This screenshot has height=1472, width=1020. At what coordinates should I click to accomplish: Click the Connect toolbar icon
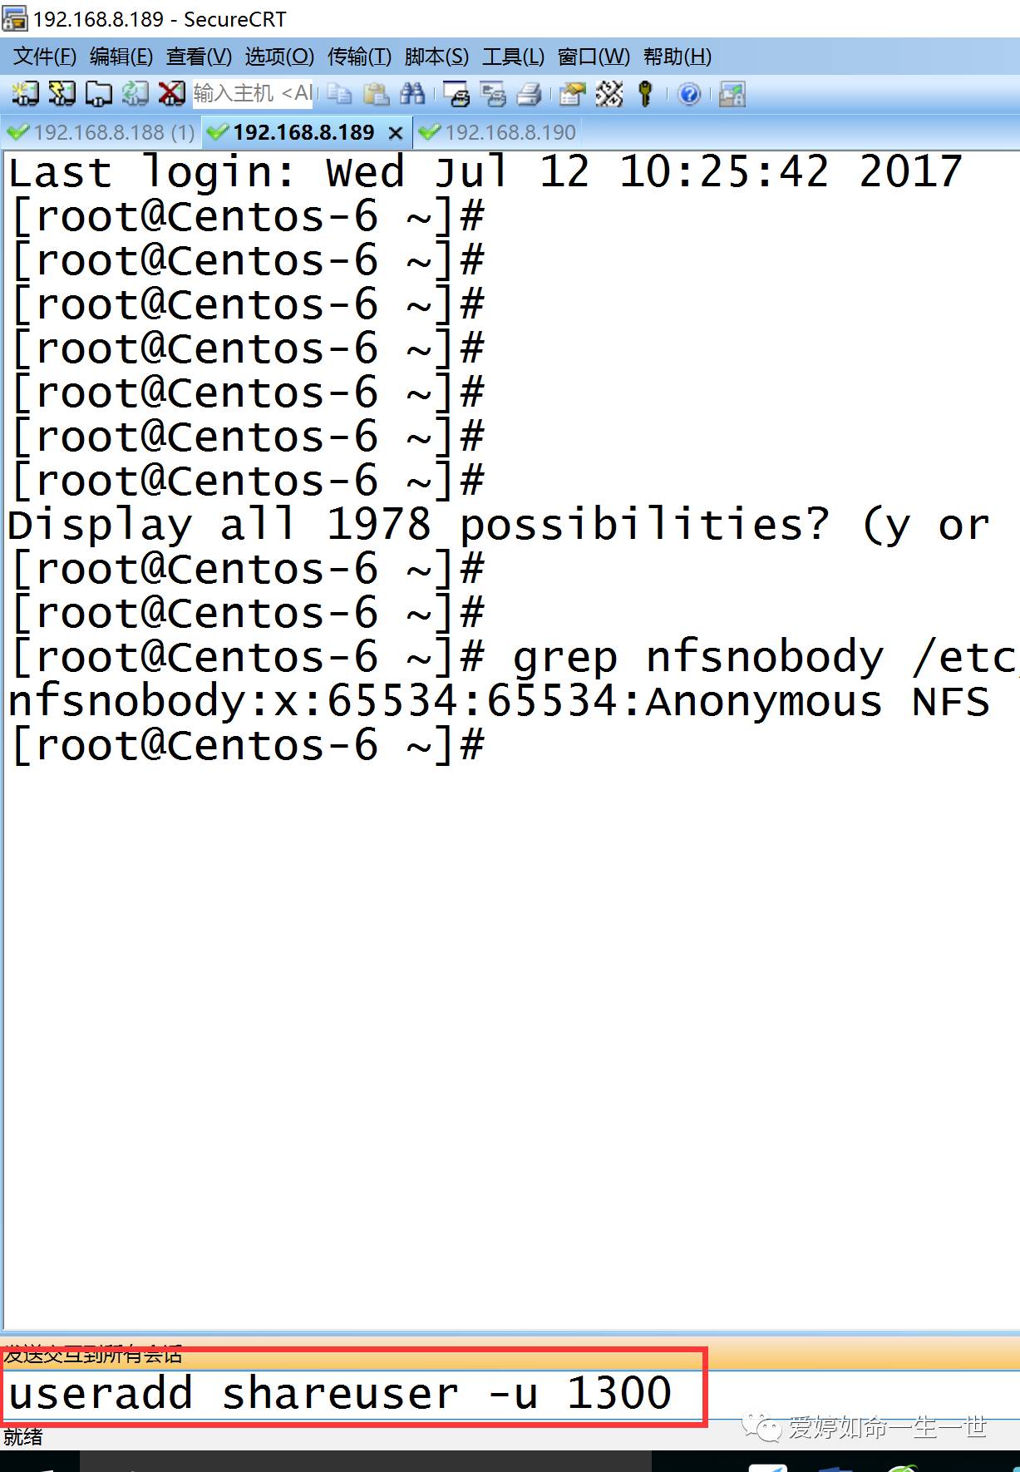click(25, 94)
